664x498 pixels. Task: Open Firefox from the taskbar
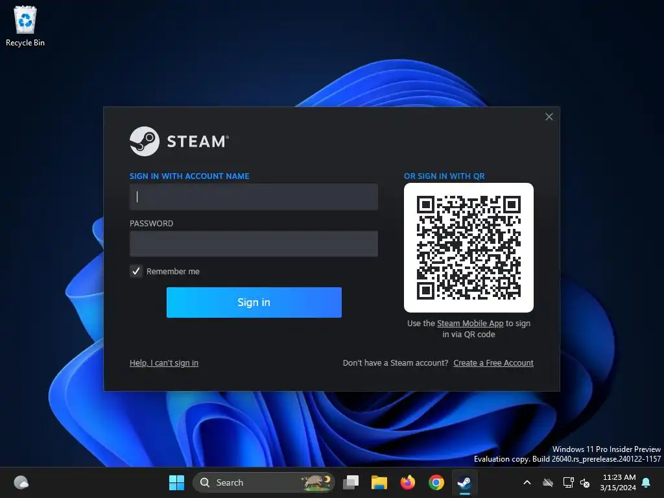tap(407, 482)
